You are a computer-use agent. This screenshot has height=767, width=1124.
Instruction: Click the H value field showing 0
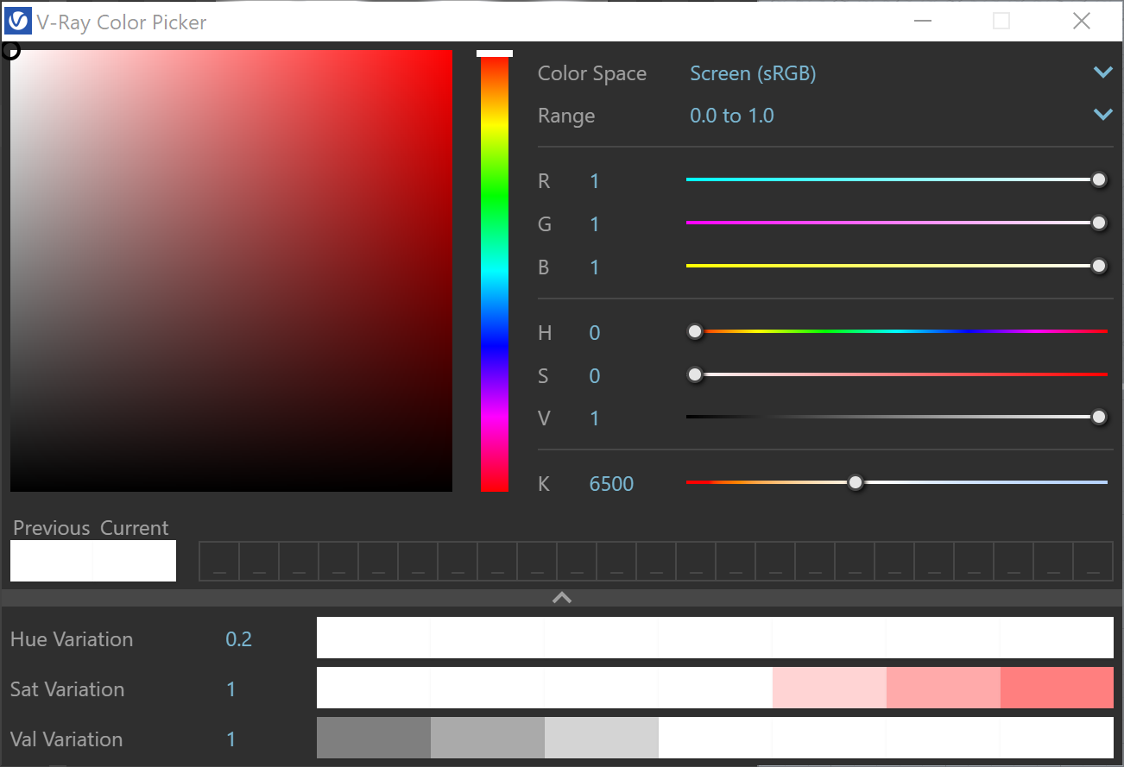click(595, 333)
